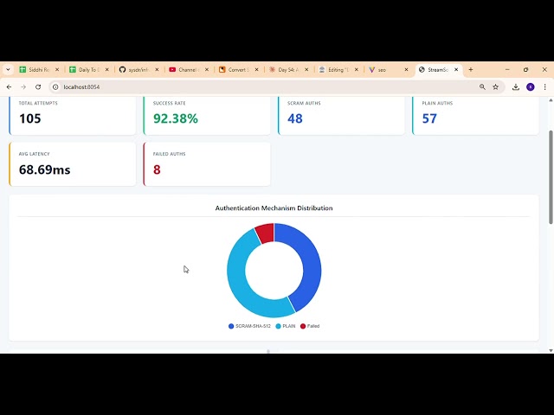The image size is (554, 415).
Task: Click the page vertical scrollbar thumb
Action: point(551,177)
